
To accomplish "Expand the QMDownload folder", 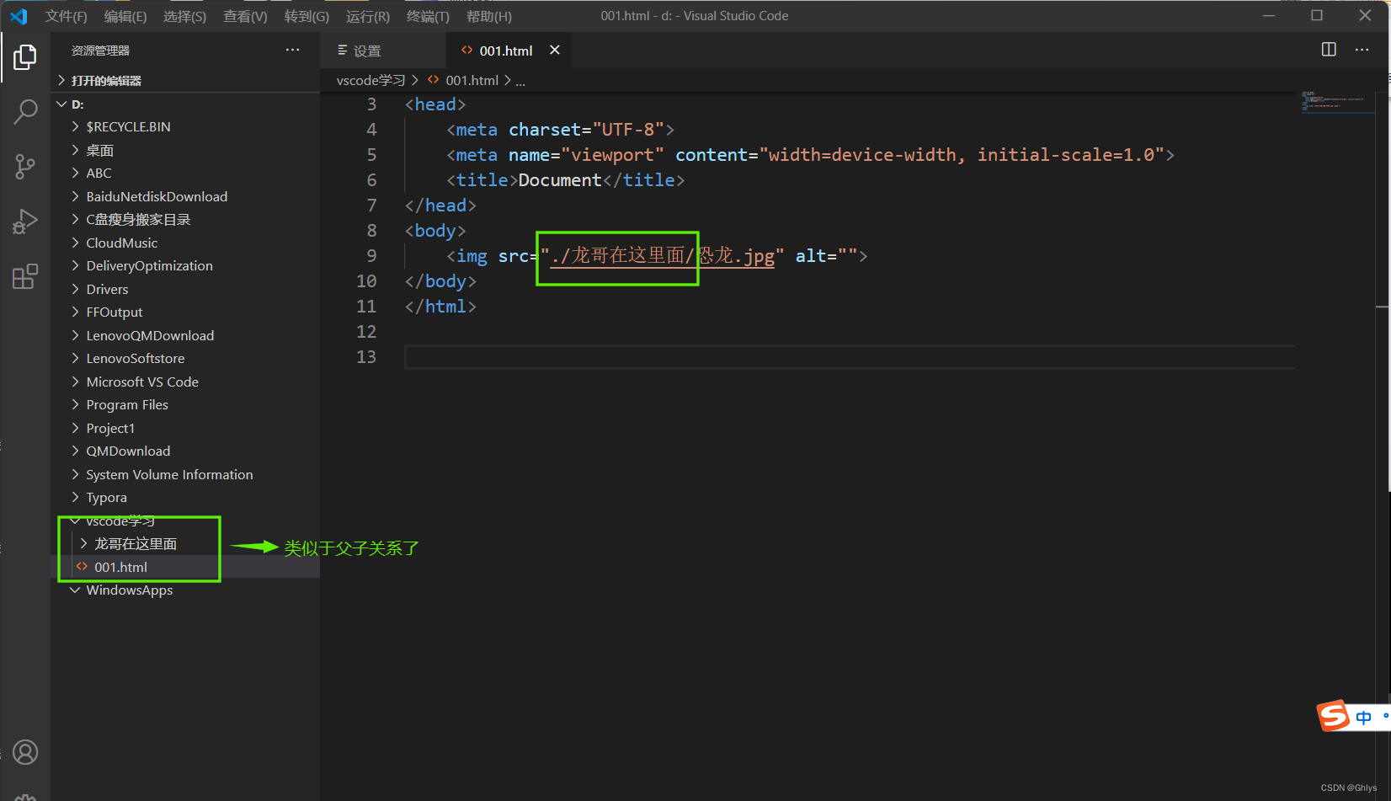I will click(185, 451).
